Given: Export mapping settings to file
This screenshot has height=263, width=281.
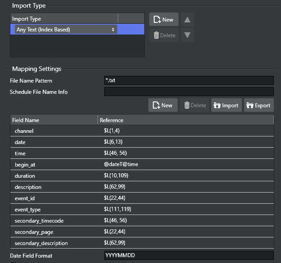Looking at the screenshot, I should coord(259,105).
